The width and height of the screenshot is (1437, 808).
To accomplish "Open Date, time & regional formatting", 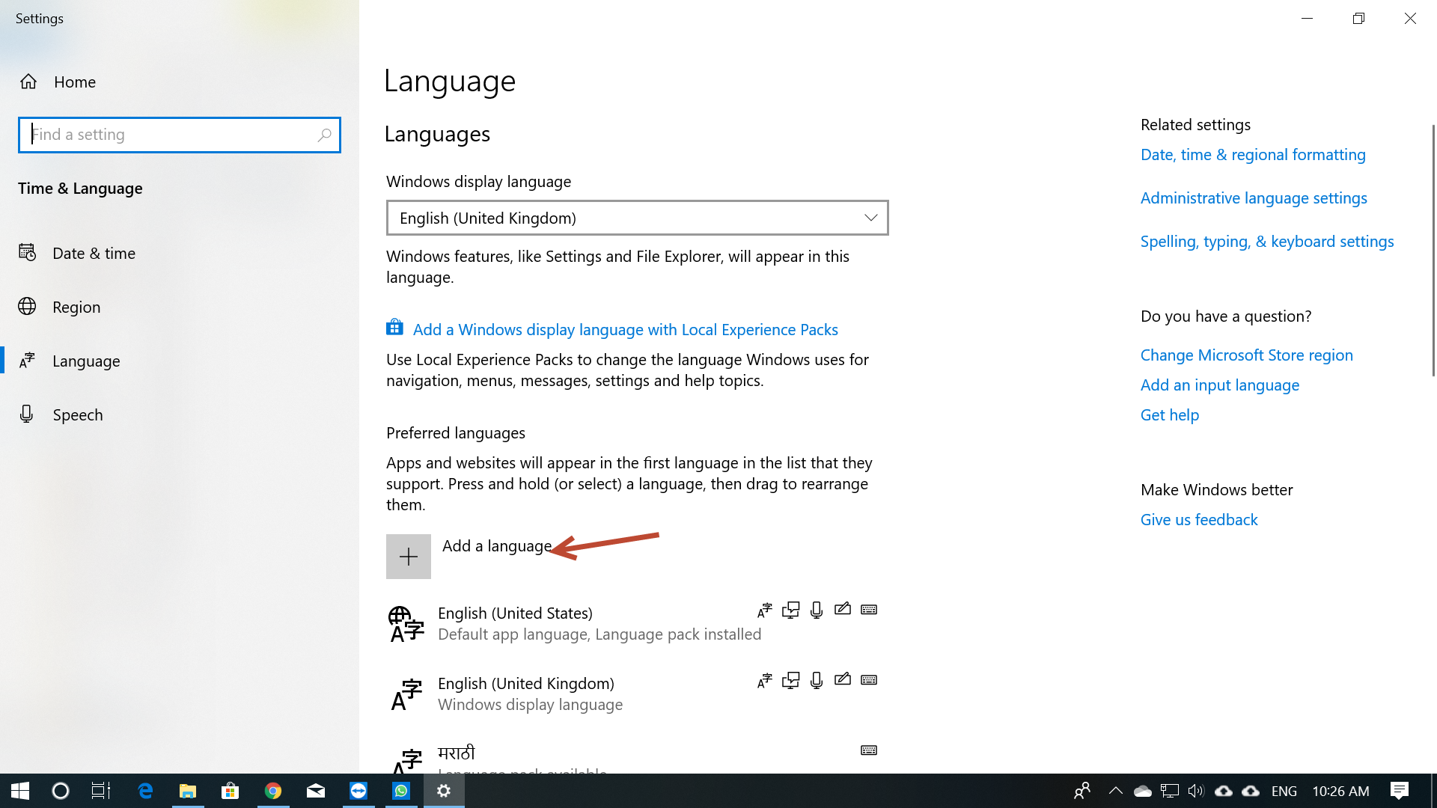I will [x=1252, y=155].
